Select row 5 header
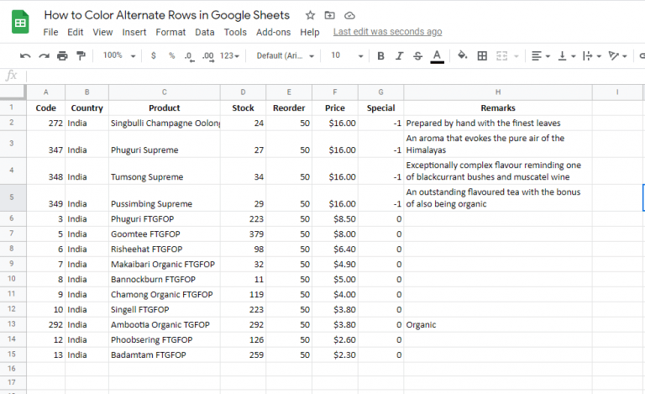This screenshot has height=394, width=645. coord(13,197)
